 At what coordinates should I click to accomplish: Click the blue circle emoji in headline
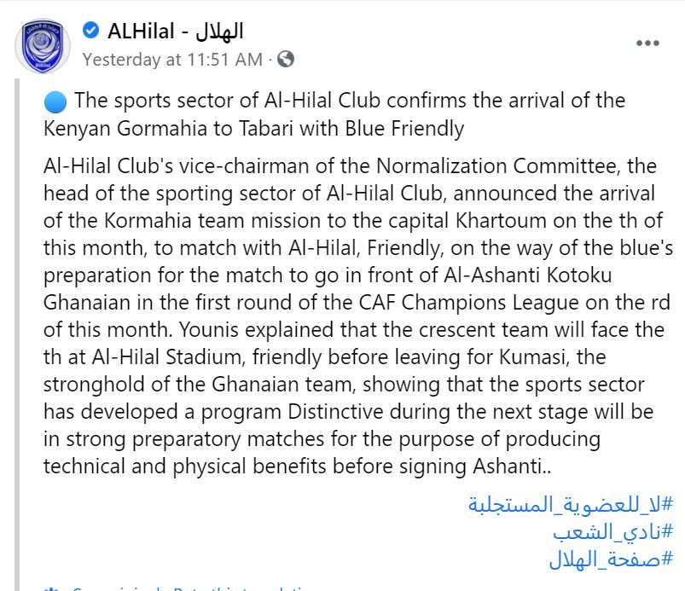55,102
